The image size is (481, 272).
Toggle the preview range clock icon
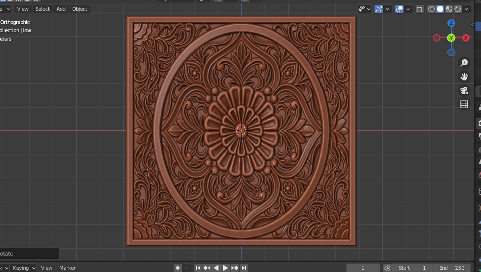point(388,268)
